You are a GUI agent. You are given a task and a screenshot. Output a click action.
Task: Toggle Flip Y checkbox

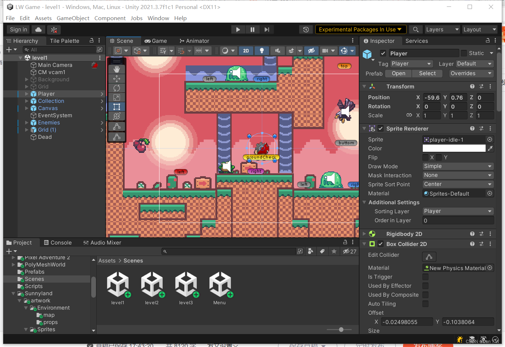(439, 157)
